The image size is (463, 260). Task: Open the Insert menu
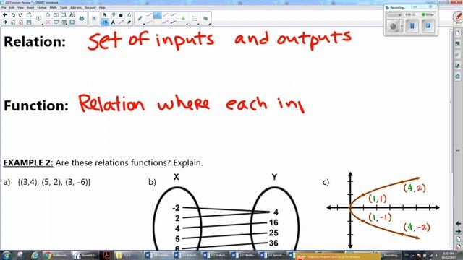pos(30,8)
